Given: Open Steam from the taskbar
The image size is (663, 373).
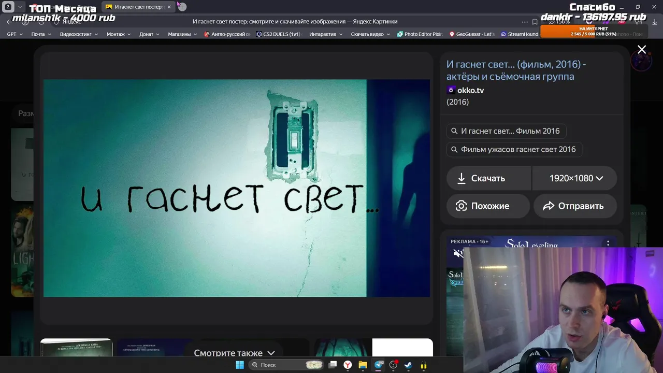Looking at the screenshot, I should pos(408,365).
